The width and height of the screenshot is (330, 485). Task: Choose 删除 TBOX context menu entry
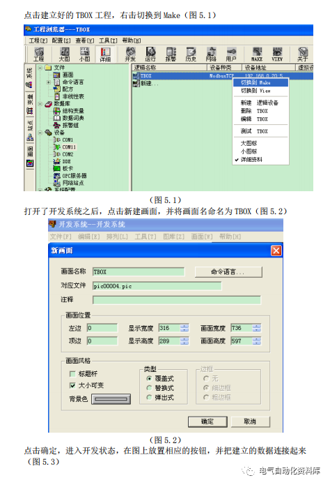260,111
